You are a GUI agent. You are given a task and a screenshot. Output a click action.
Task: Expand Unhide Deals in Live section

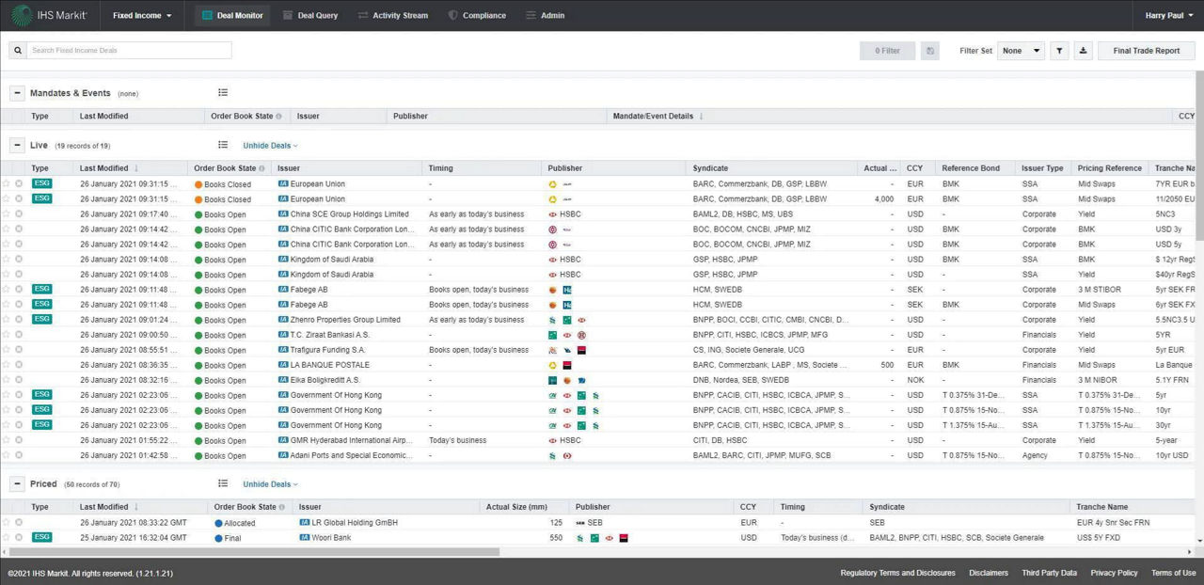[270, 146]
